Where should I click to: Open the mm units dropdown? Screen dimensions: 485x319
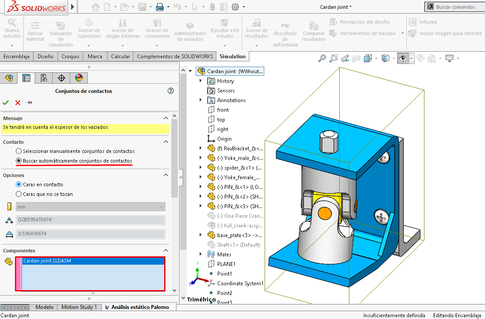pyautogui.click(x=90, y=207)
